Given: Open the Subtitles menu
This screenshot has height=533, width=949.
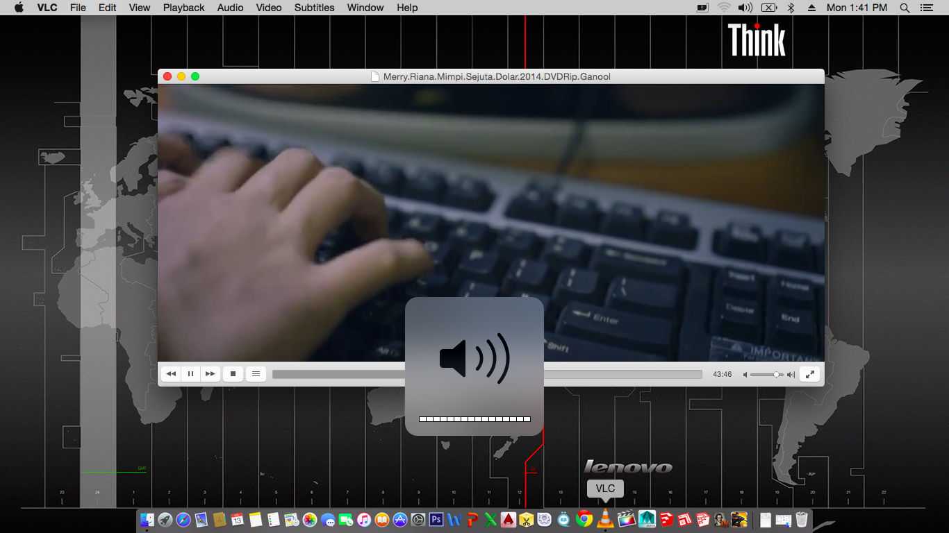Looking at the screenshot, I should (314, 8).
